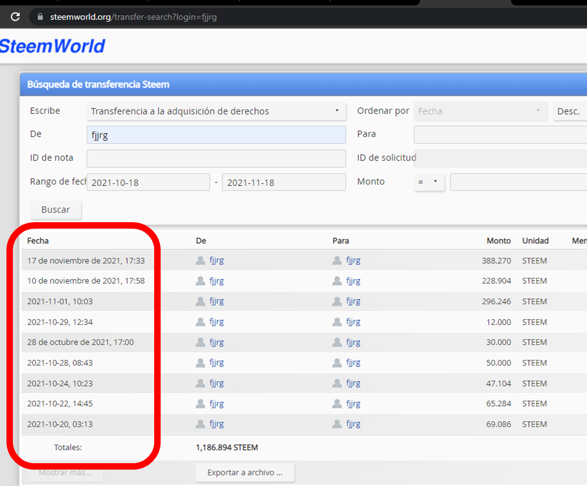Open the Ordenar por Fecha dropdown
Viewport: 587px width, 486px height.
click(480, 111)
